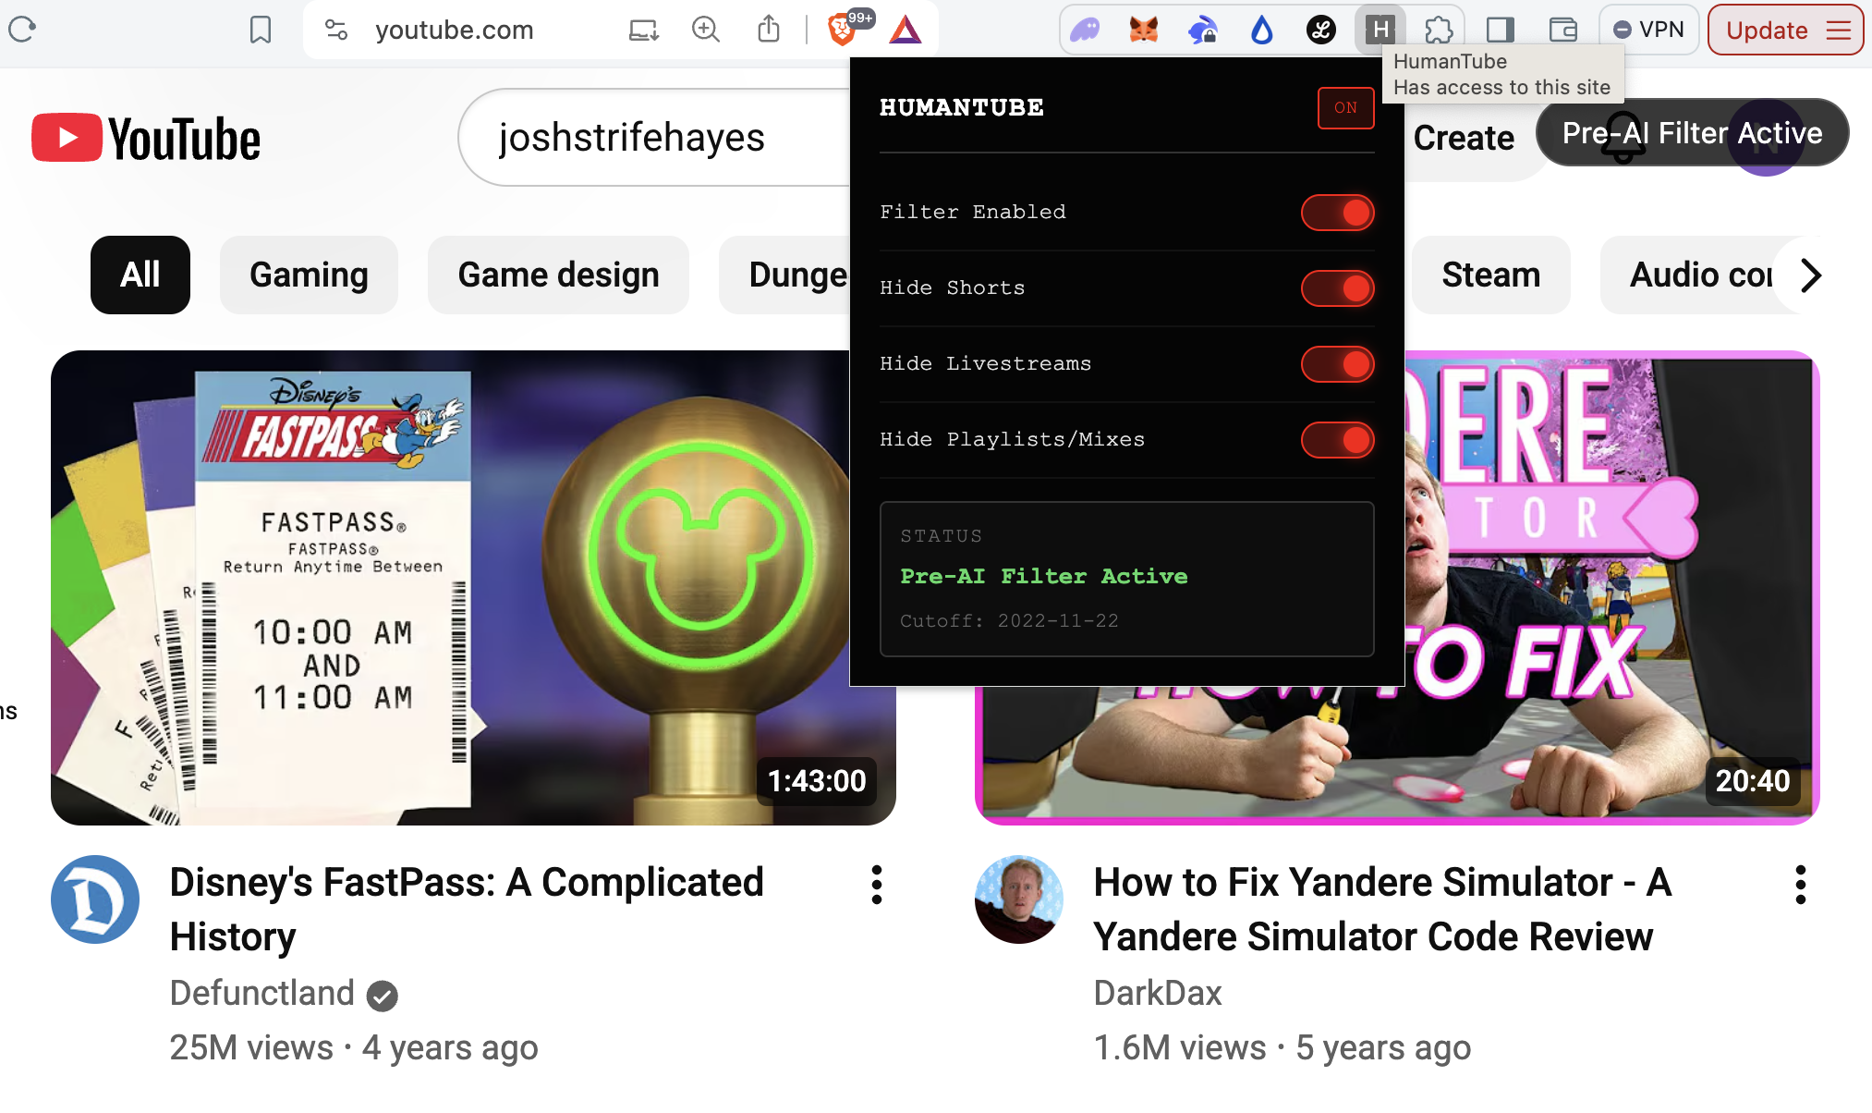This screenshot has height=1113, width=1872.
Task: Open options menu for the Yandere Simulator video
Action: click(1800, 885)
